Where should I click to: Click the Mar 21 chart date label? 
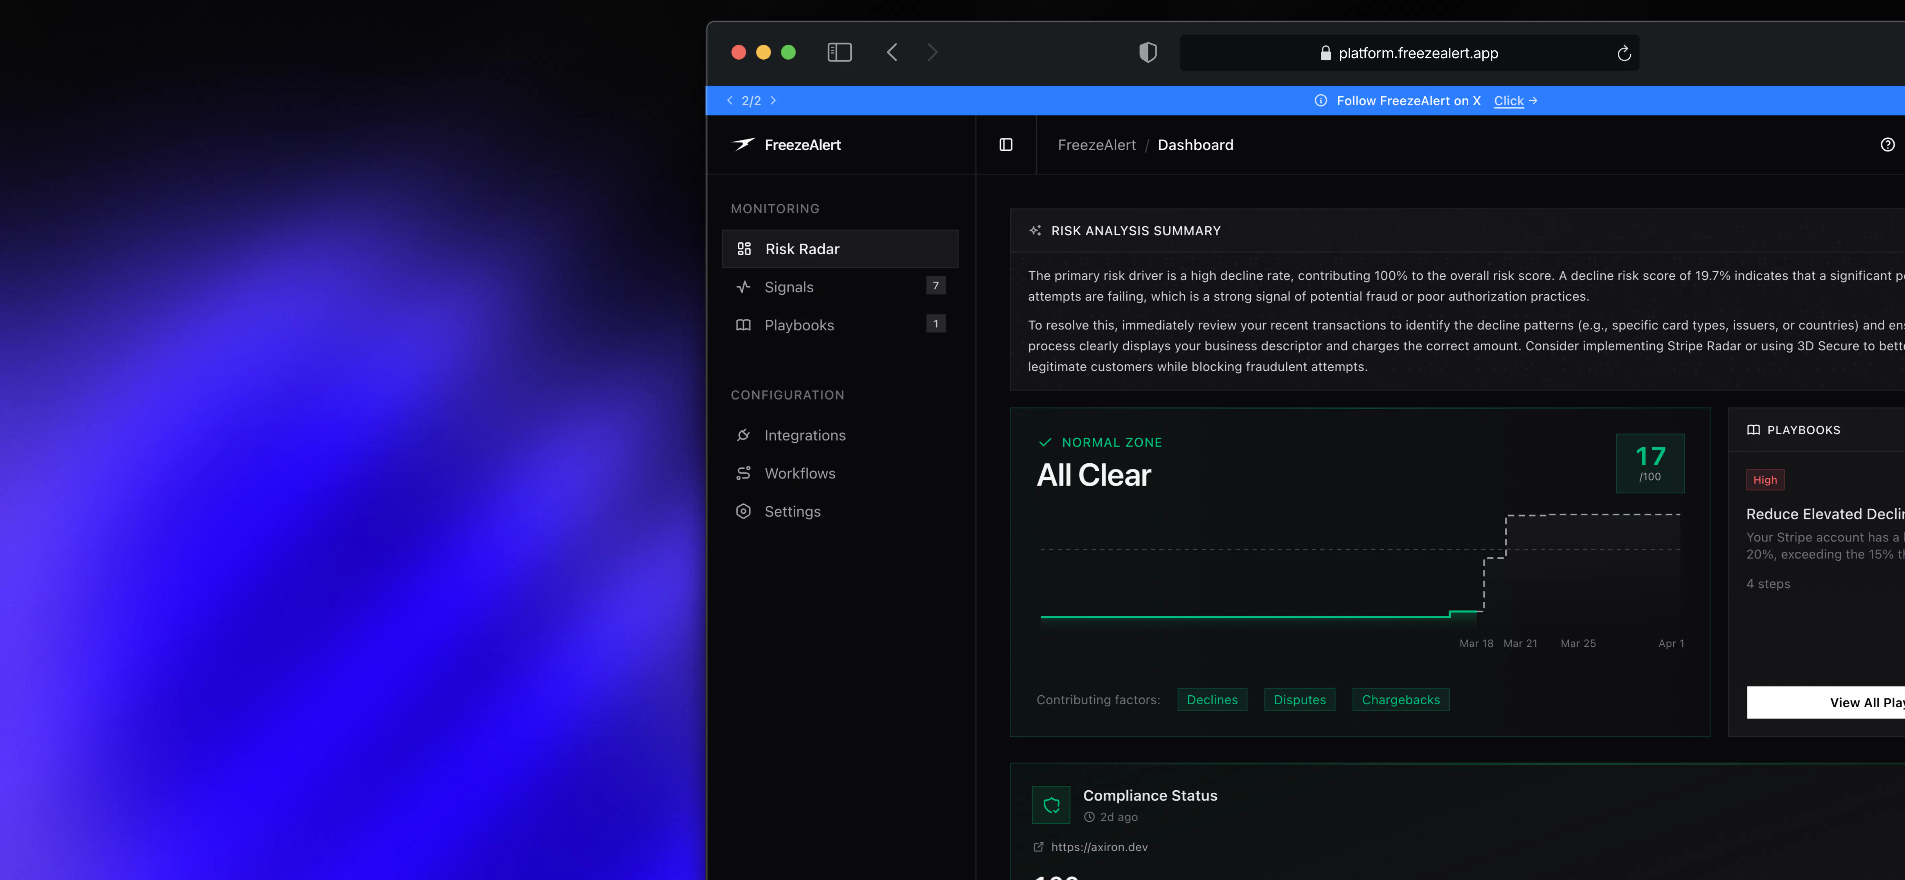coord(1520,644)
